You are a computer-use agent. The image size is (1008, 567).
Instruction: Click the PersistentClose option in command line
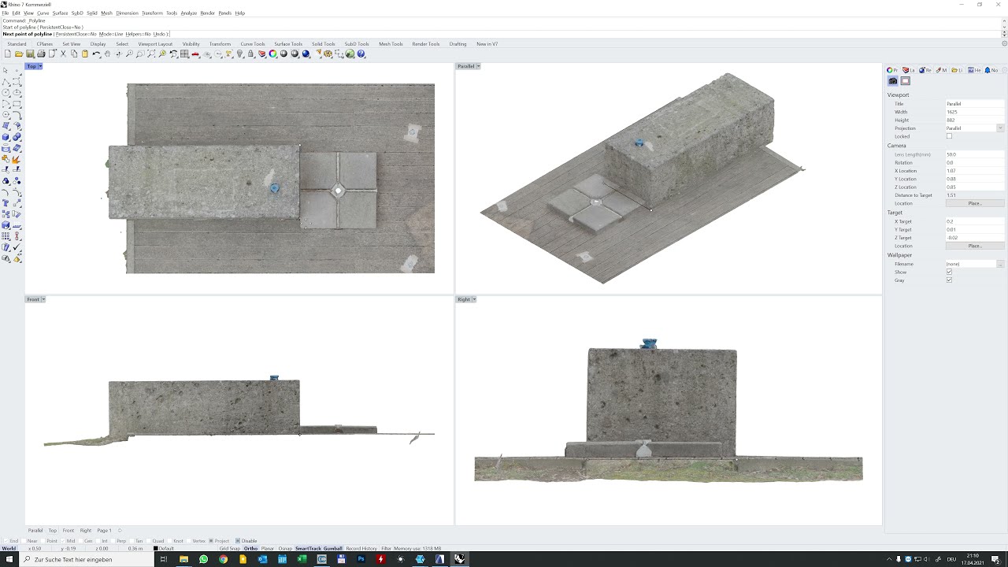76,34
